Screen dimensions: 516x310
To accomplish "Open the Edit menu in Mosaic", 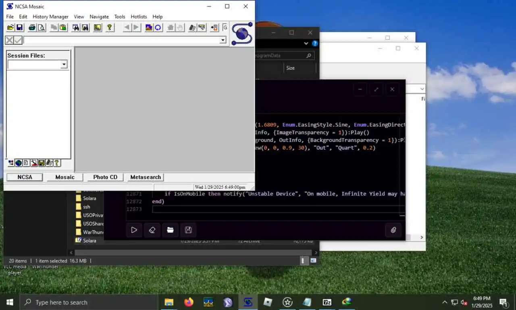I will pyautogui.click(x=23, y=17).
